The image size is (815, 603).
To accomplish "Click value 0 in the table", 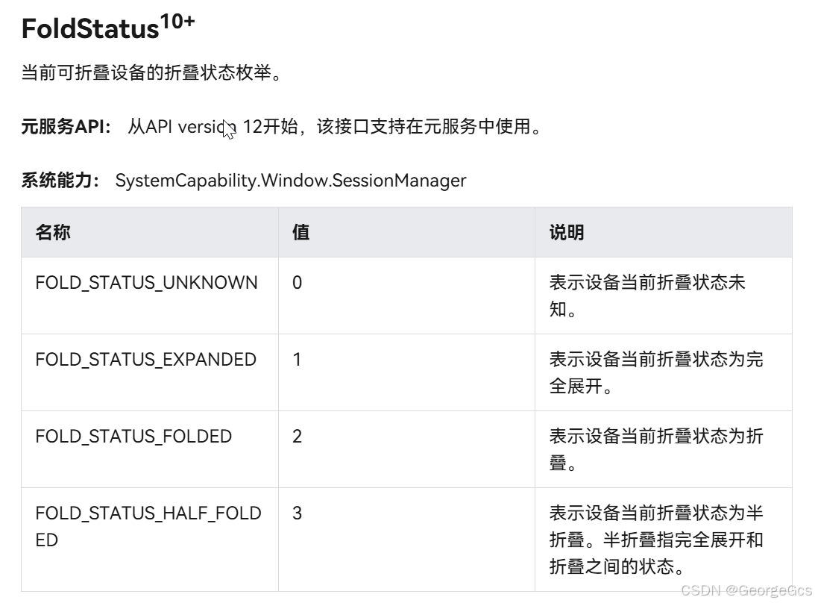I will pos(297,283).
